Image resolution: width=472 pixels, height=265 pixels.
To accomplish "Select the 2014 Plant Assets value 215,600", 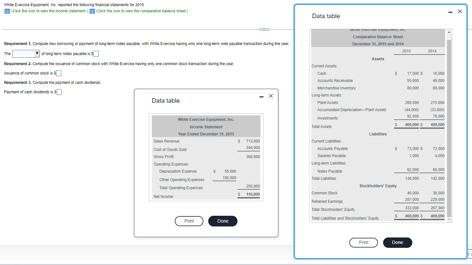I will [x=438, y=103].
